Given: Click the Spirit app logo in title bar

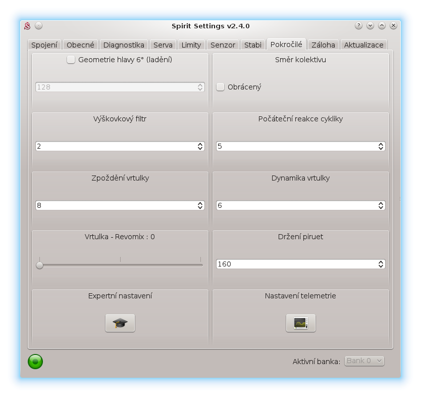Looking at the screenshot, I should click(28, 26).
